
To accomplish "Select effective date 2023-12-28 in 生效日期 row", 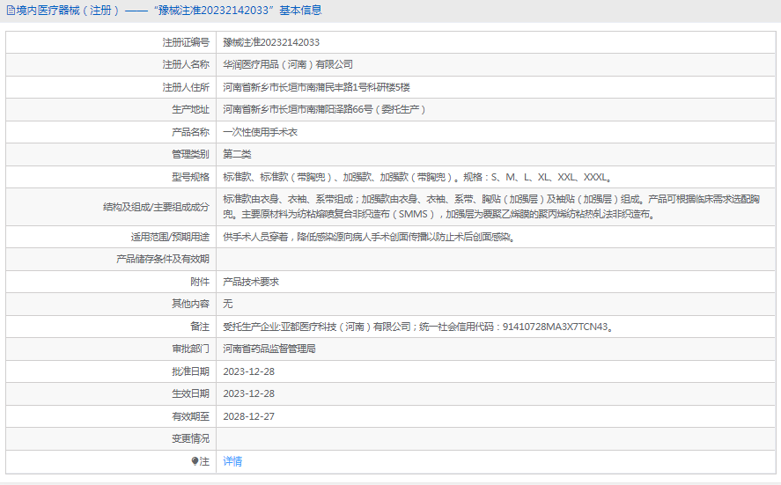I will coord(248,393).
